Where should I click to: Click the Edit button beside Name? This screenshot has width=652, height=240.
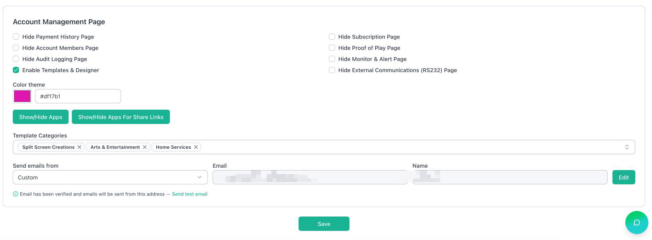(623, 177)
